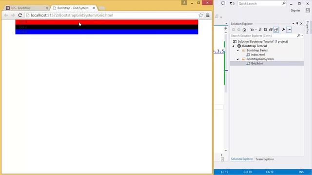Reload the Grid.html page in browser
Viewport: 312px width, 175px height.
coord(20,15)
